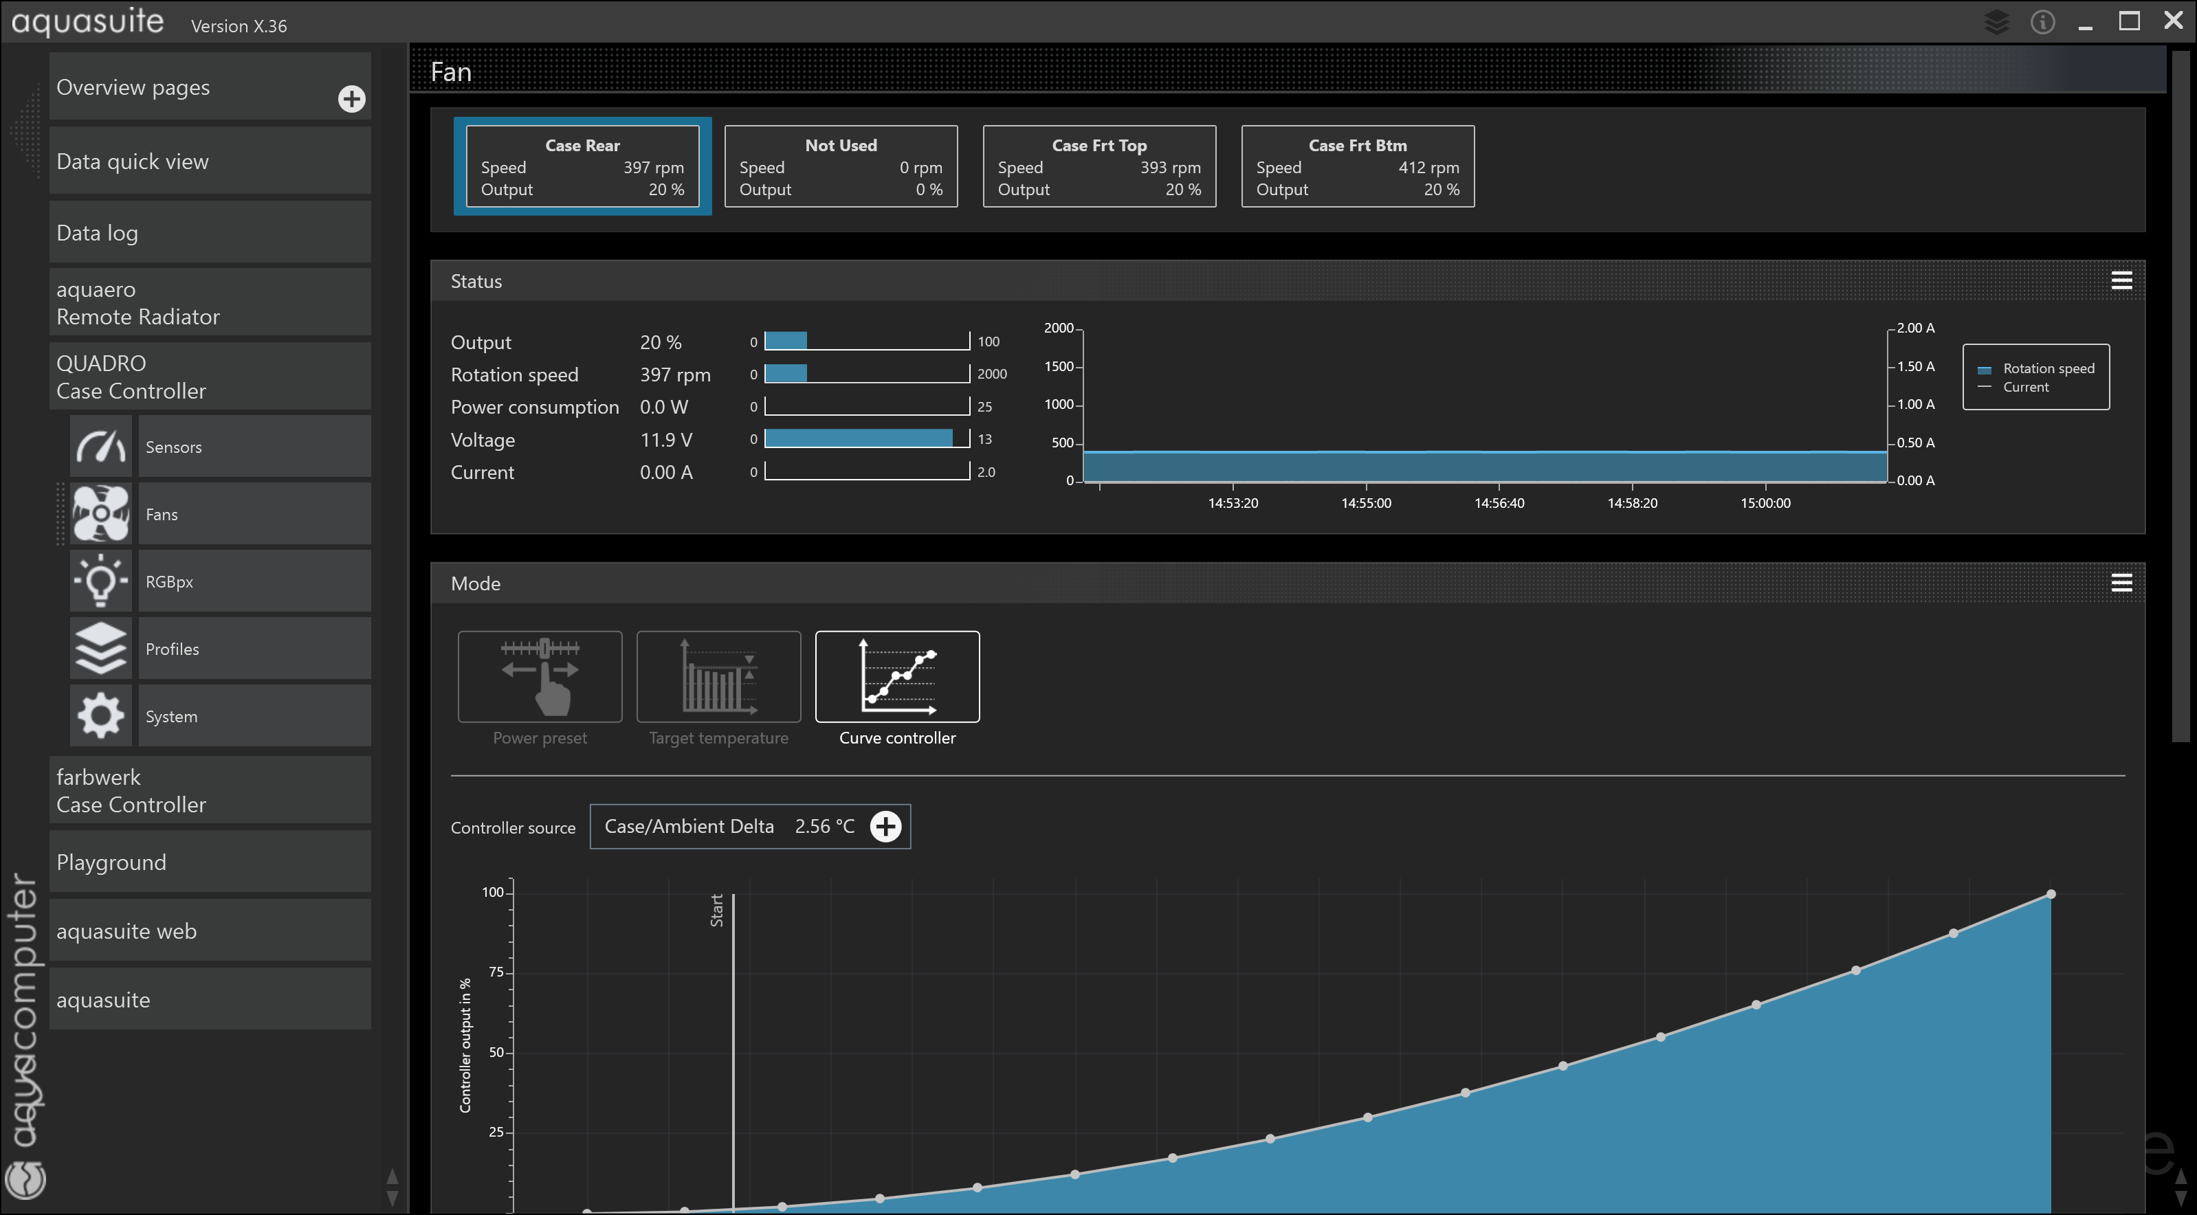Select Curve controller mode
2197x1215 pixels.
[897, 677]
